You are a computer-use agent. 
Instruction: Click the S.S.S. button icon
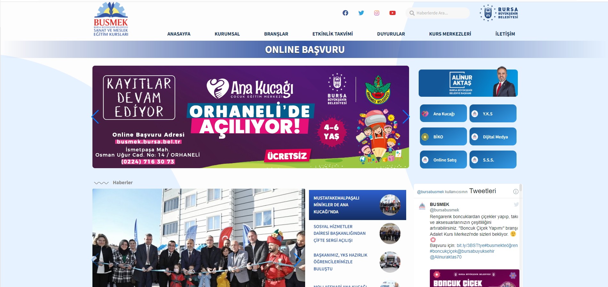point(475,160)
